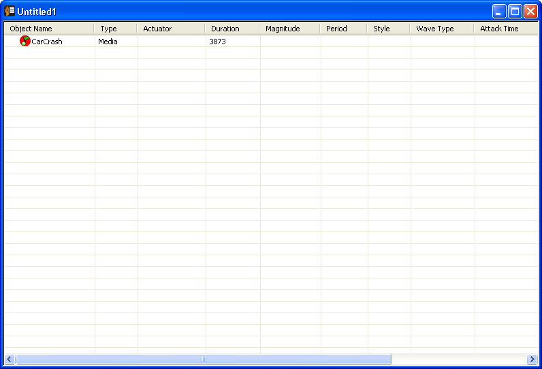Click the horizontal scrollbar left arrow

tap(10, 359)
